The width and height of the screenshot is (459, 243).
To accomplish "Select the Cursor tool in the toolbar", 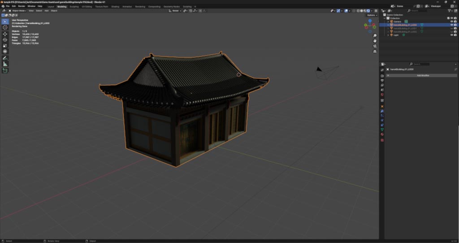I will click(5, 27).
